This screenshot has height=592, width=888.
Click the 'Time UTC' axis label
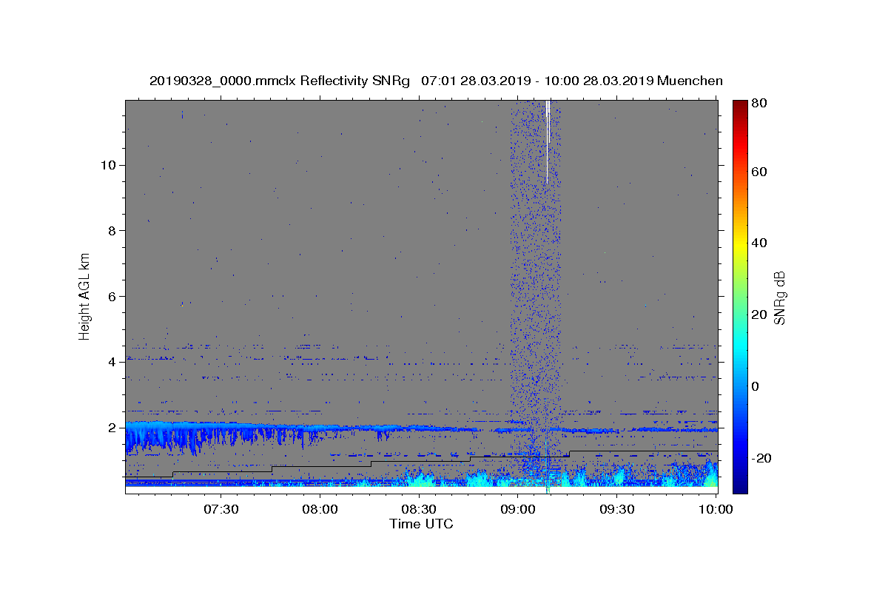[x=421, y=524]
